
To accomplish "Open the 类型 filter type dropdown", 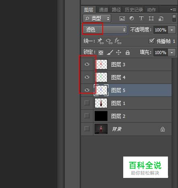I will click(x=97, y=18).
